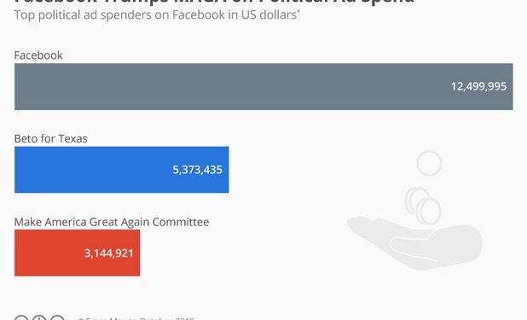Click the stacked coins above hand
The image size is (527, 320).
click(x=423, y=207)
